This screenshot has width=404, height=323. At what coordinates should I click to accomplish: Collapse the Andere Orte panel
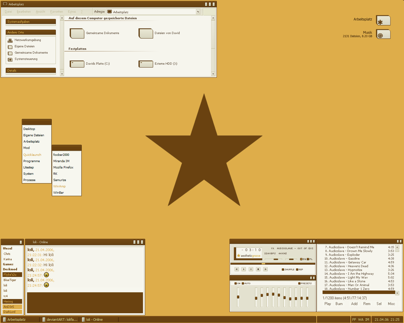(x=31, y=32)
